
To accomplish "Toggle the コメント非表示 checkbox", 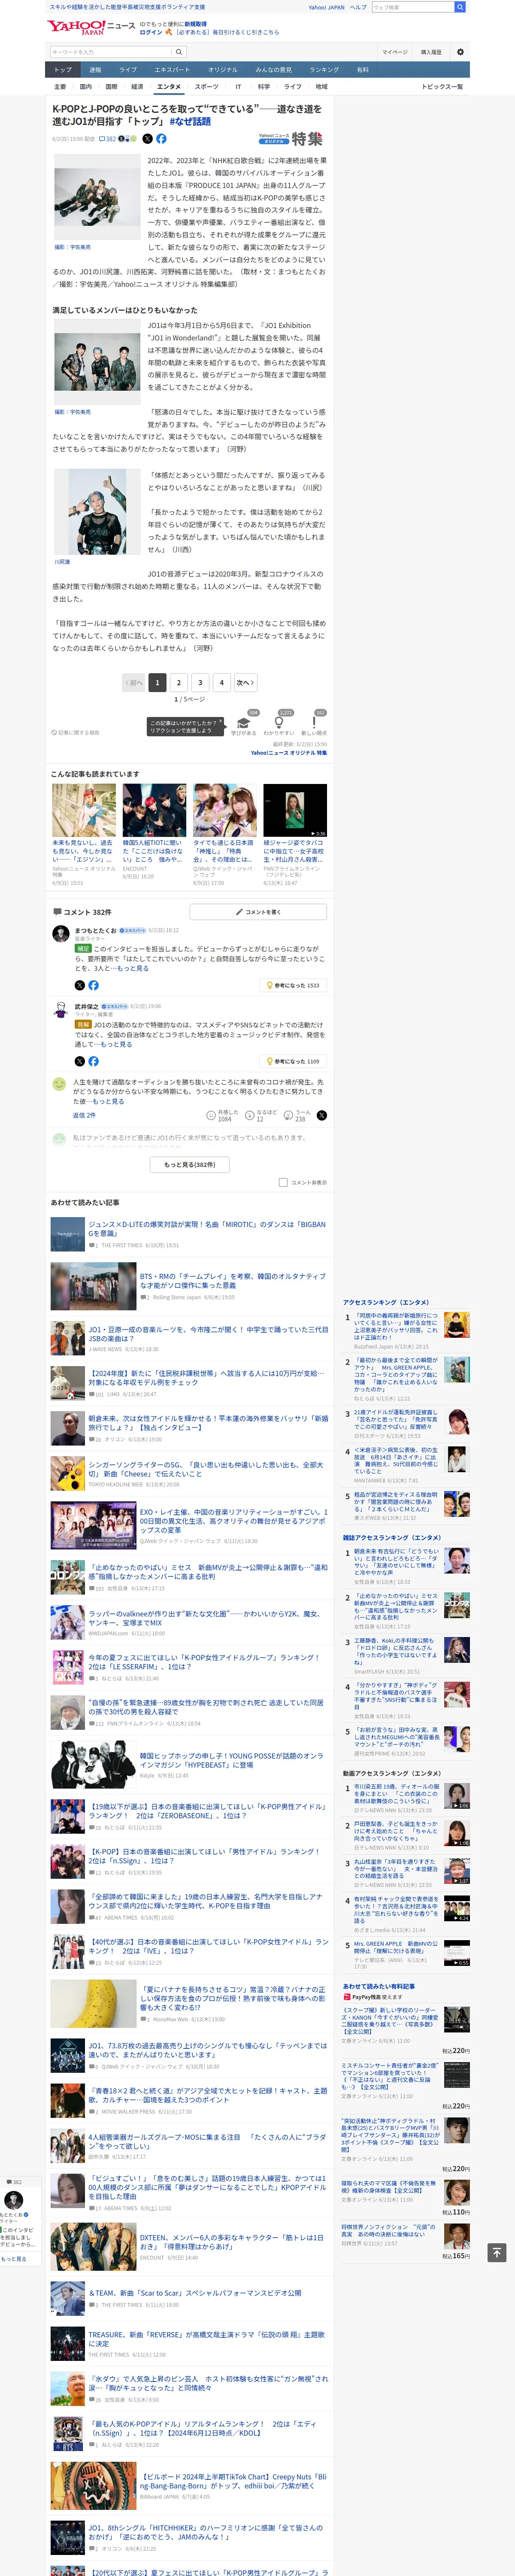I will coord(283,1182).
